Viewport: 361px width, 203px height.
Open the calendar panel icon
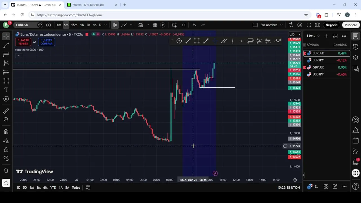(x=356, y=141)
